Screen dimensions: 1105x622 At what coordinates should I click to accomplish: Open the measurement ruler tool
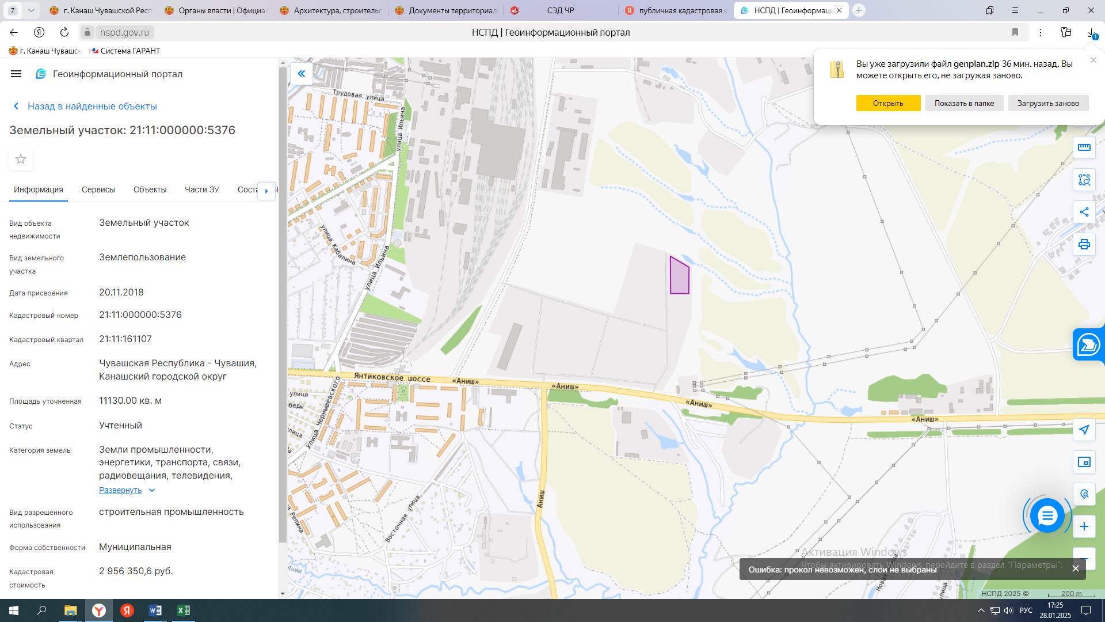(1084, 147)
